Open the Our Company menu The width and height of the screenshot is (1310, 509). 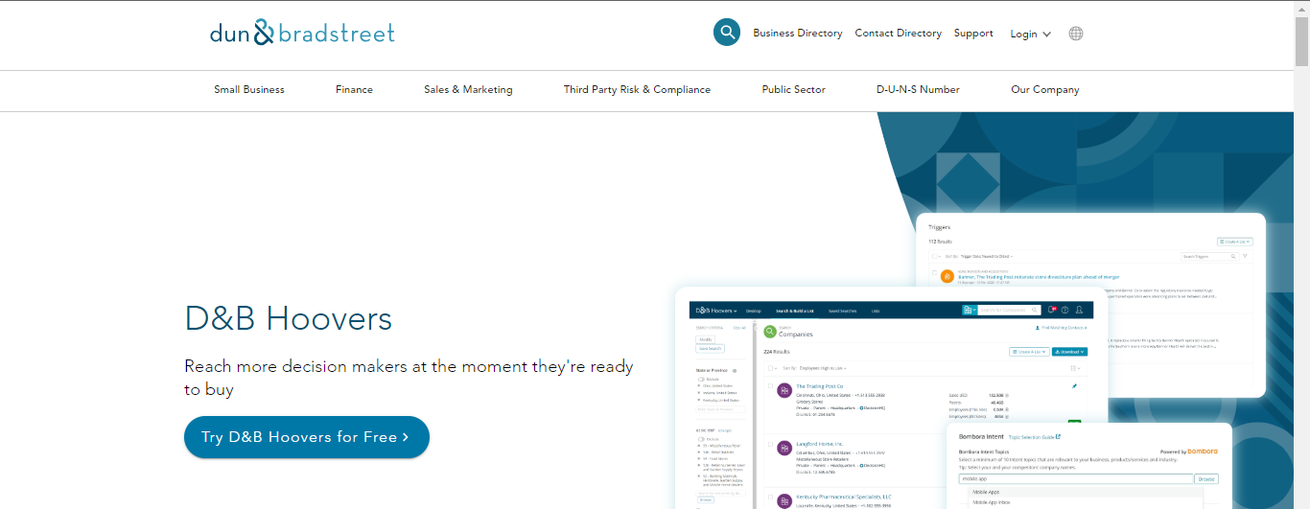pyautogui.click(x=1044, y=90)
